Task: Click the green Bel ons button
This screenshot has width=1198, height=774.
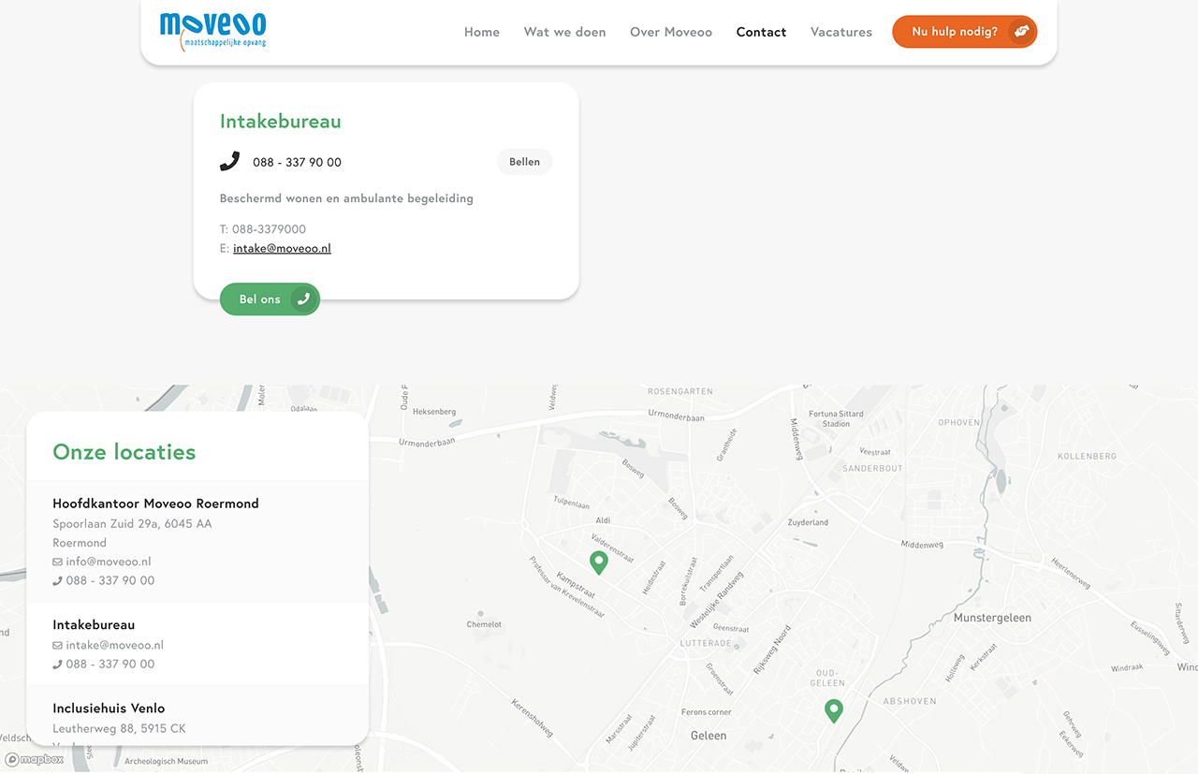Action: click(270, 299)
